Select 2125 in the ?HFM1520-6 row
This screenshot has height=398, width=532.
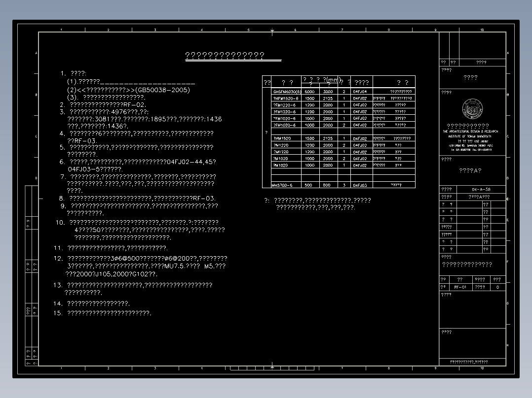[x=328, y=98]
